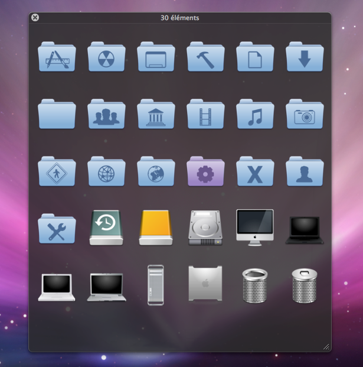Click the empty trash can icon

point(255,286)
